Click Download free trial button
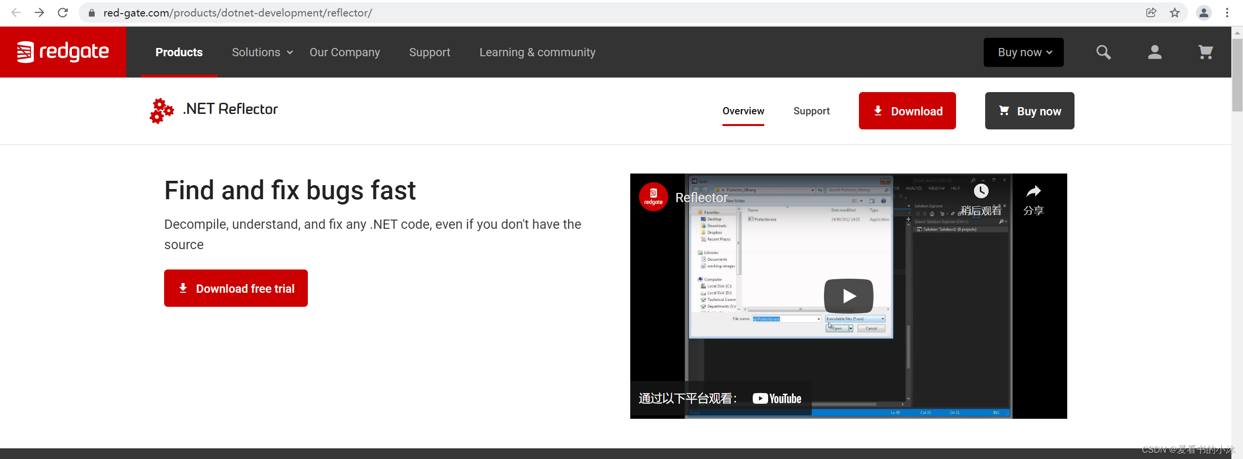 pos(236,288)
